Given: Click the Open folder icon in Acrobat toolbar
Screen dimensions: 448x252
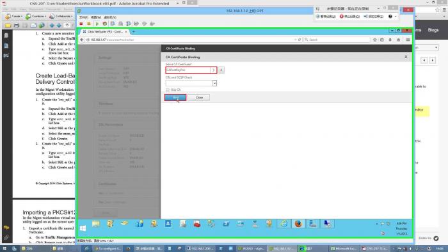Looking at the screenshot, I should pos(8,26).
